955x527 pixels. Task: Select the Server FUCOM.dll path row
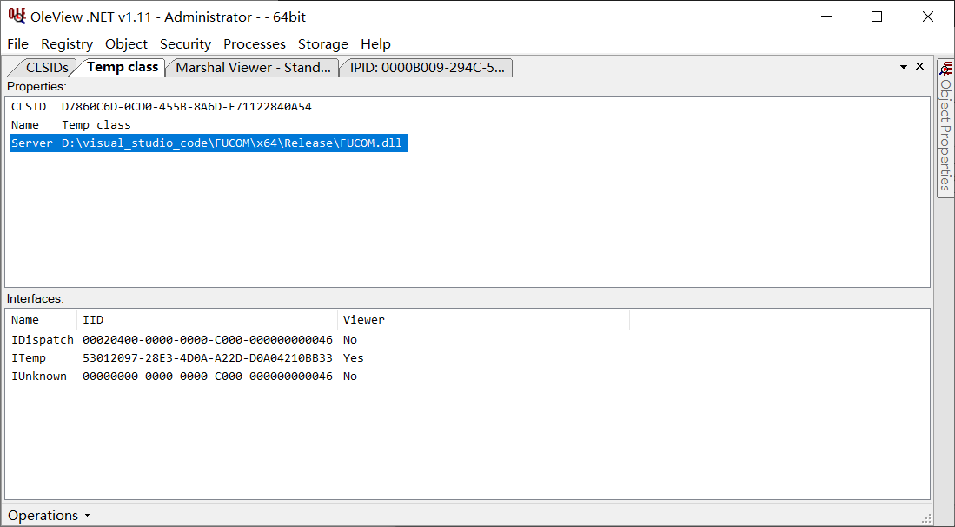tap(209, 143)
